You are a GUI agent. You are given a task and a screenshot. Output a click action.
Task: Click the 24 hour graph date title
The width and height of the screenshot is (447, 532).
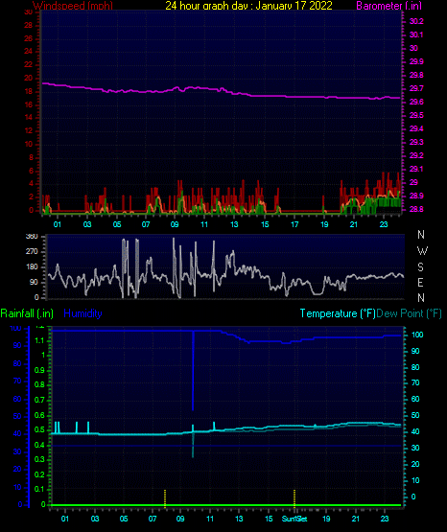248,5
